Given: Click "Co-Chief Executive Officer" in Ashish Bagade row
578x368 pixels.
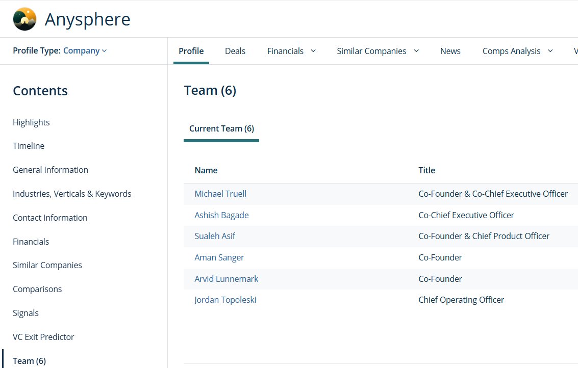Looking at the screenshot, I should pos(466,215).
